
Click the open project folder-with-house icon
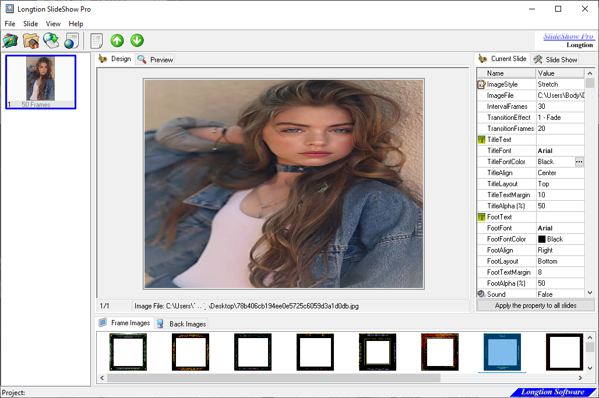point(30,41)
